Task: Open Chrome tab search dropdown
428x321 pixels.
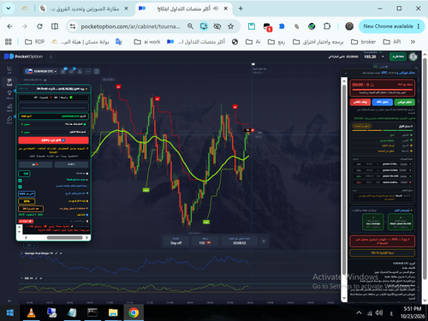Action: coord(9,9)
